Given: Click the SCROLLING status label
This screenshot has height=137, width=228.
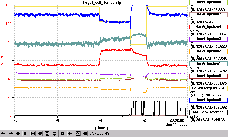Looking at the screenshot, I should pos(99,134).
